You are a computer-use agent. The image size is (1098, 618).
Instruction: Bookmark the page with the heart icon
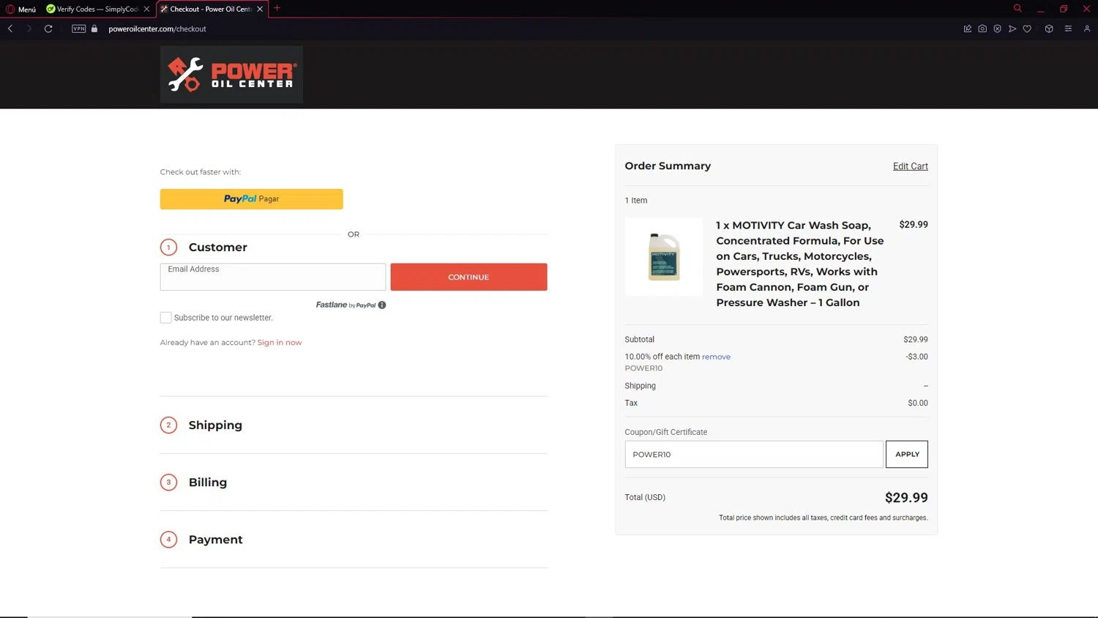pyautogui.click(x=1027, y=29)
